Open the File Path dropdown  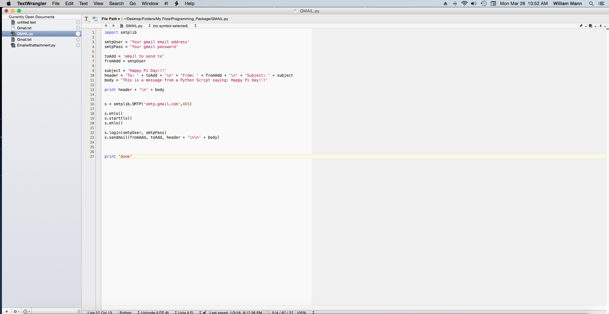pyautogui.click(x=111, y=19)
